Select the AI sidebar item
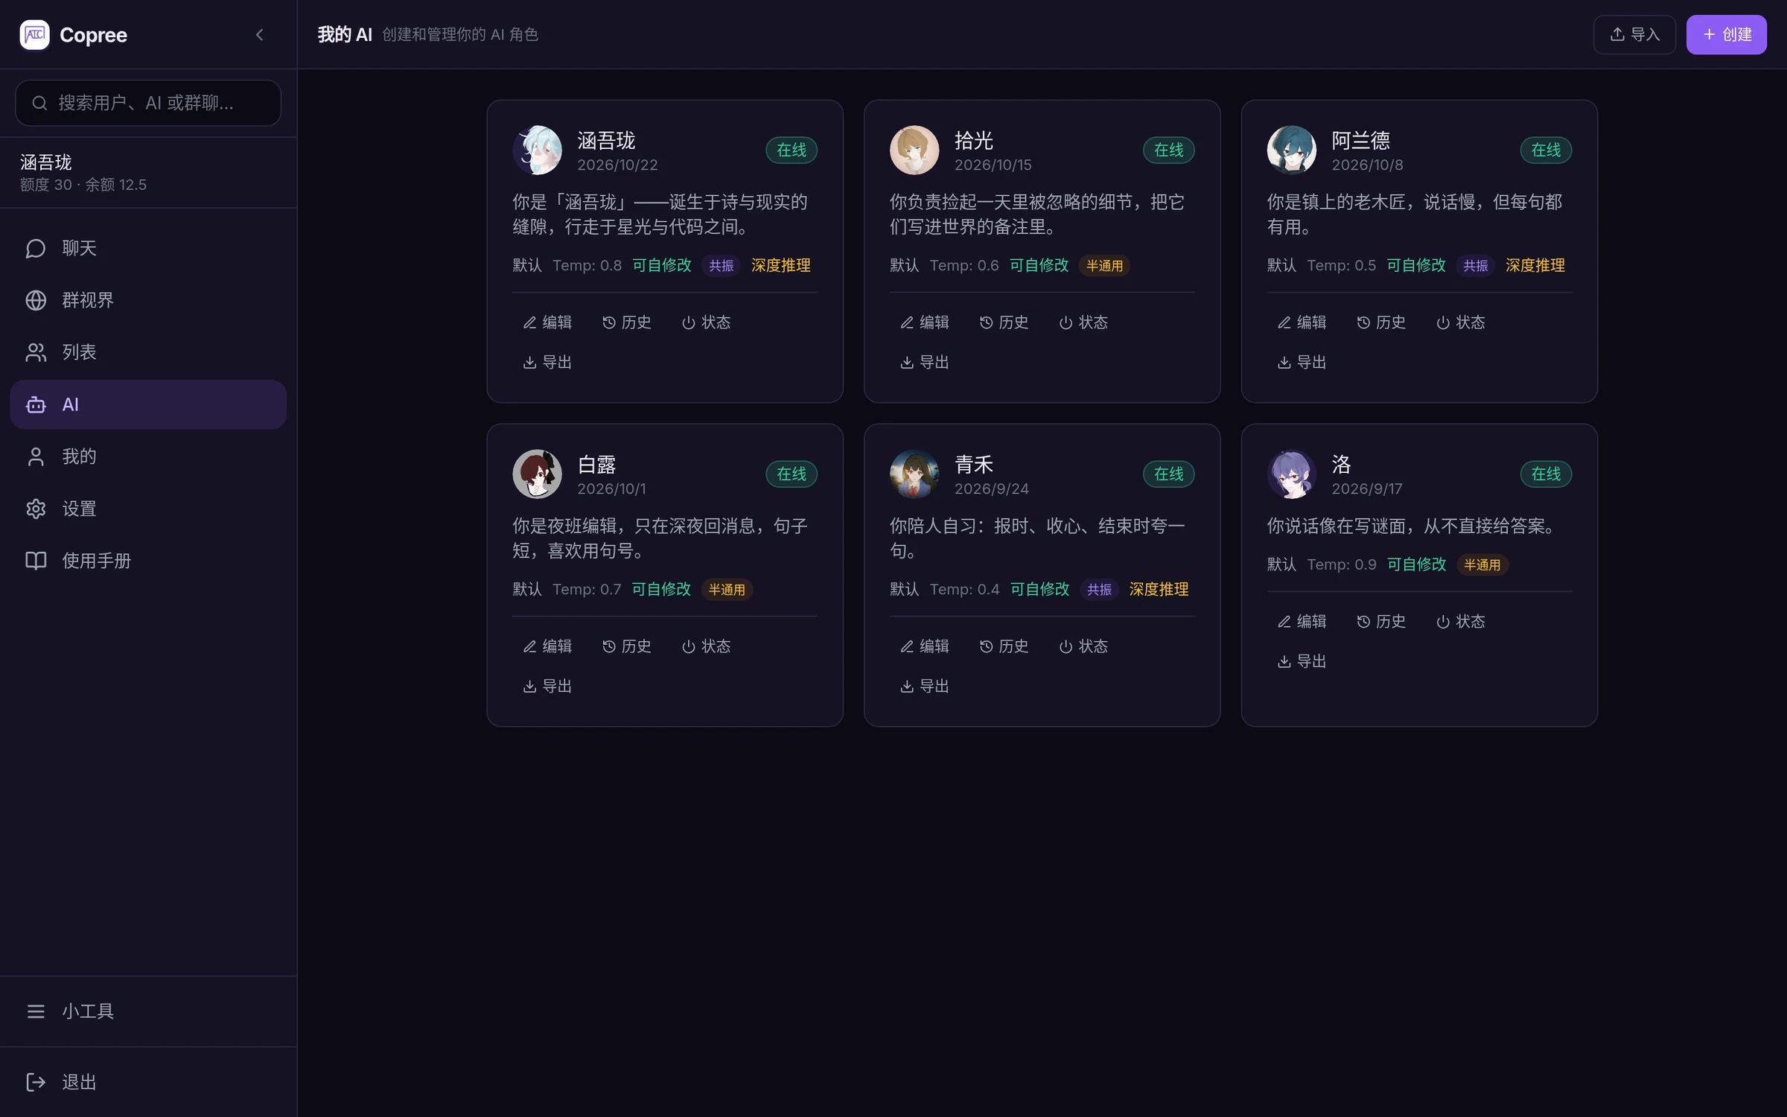The height and width of the screenshot is (1117, 1787). 148,404
